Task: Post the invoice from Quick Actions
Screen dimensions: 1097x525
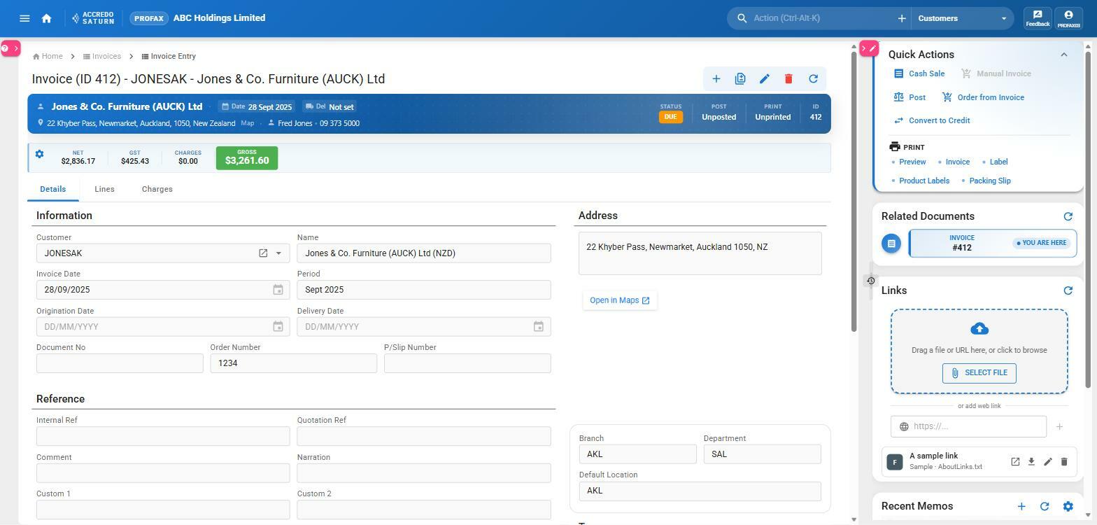Action: pyautogui.click(x=910, y=97)
